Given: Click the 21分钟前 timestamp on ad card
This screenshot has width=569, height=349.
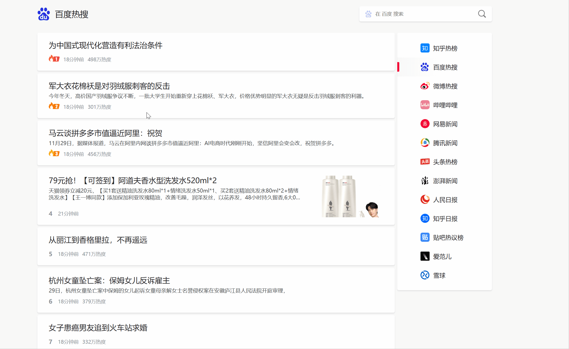Looking at the screenshot, I should click(68, 213).
